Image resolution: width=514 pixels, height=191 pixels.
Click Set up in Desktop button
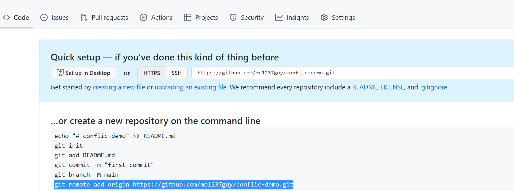pyautogui.click(x=83, y=73)
